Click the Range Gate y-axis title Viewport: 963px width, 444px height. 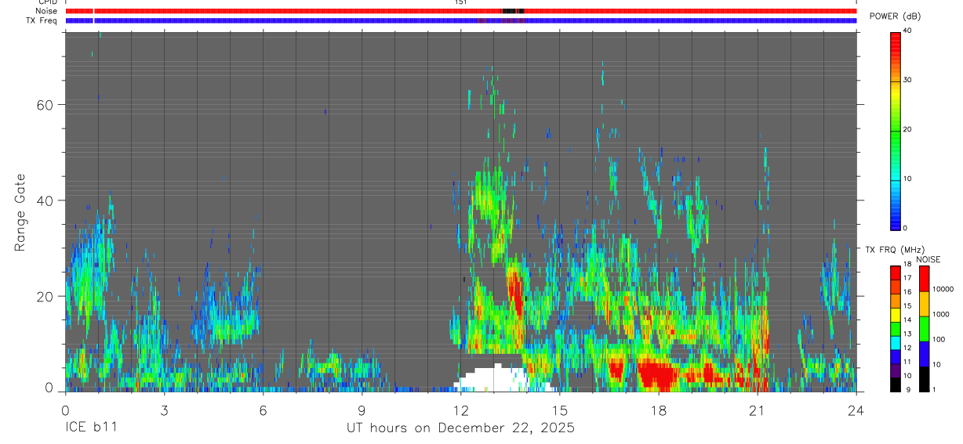[21, 212]
